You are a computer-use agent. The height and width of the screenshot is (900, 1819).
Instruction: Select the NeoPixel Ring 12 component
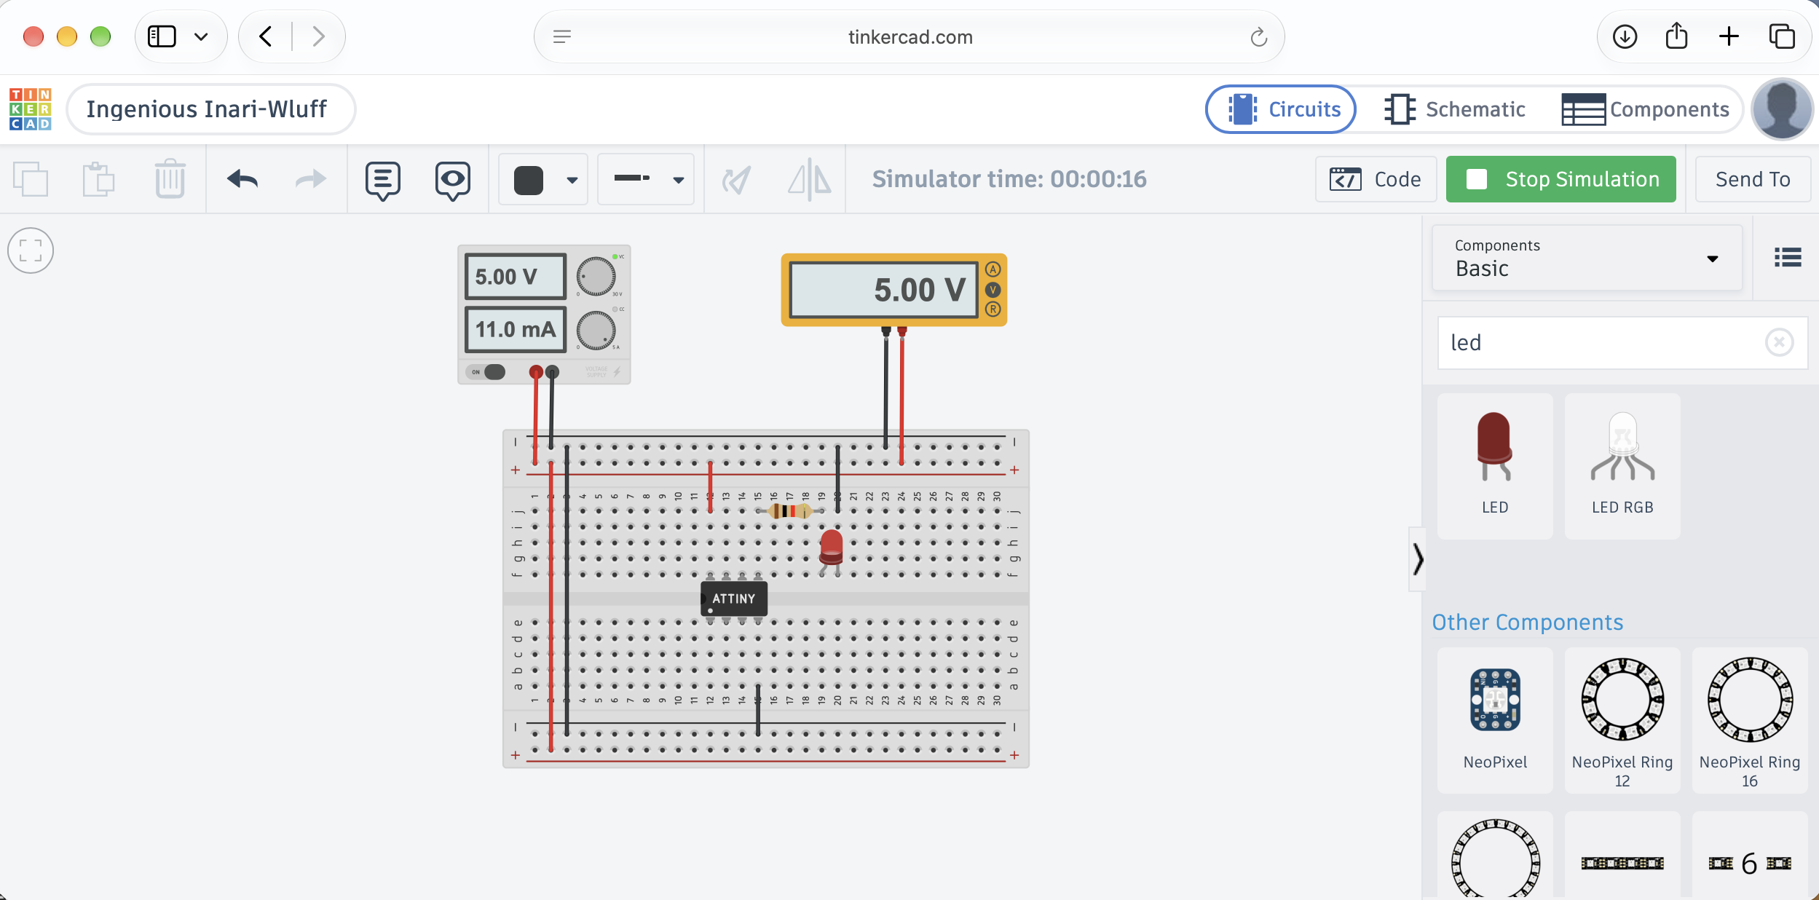point(1622,721)
